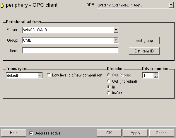The image size is (176, 138).
Task: Open the DPE dropdown list
Action: [x=171, y=5]
